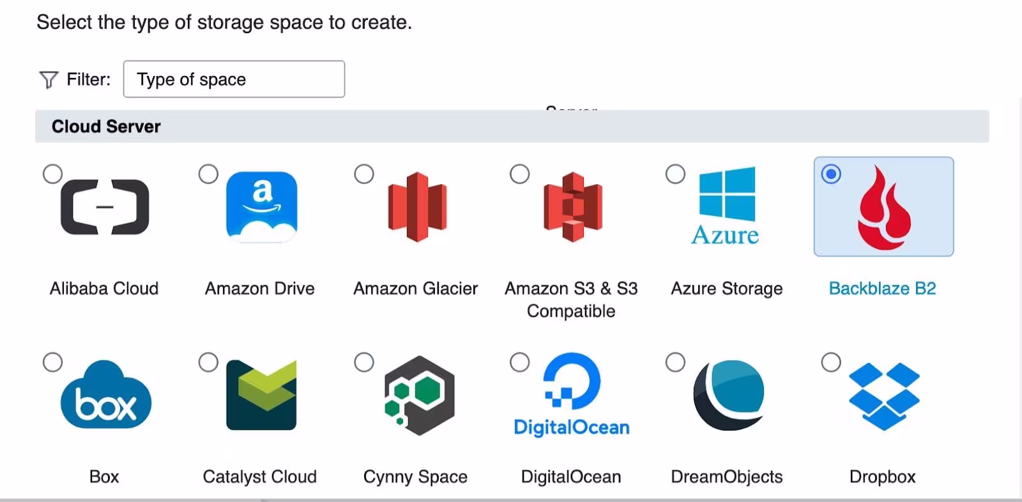
Task: Toggle the DigitalOcean radio button
Action: coord(520,362)
